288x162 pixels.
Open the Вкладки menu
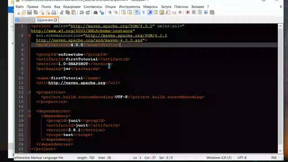pyautogui.click(x=198, y=7)
